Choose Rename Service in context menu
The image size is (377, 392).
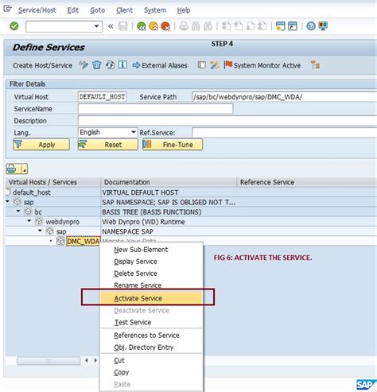click(152, 285)
